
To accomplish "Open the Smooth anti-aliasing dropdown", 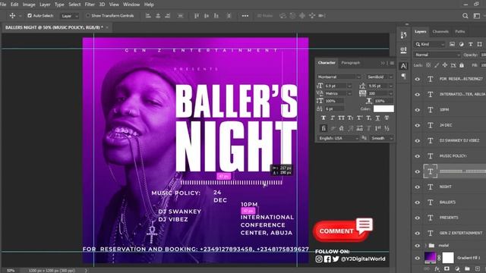I will point(382,138).
